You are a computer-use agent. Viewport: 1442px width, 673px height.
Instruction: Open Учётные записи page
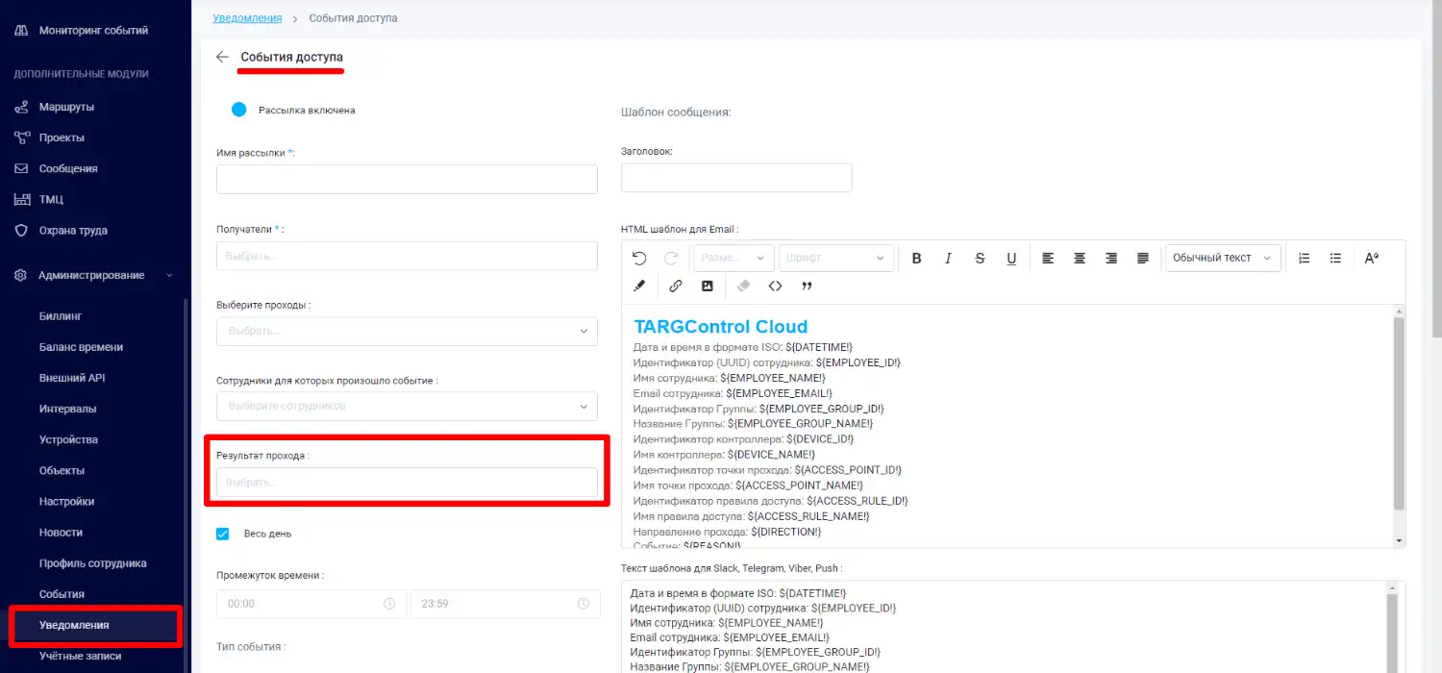(x=80, y=656)
